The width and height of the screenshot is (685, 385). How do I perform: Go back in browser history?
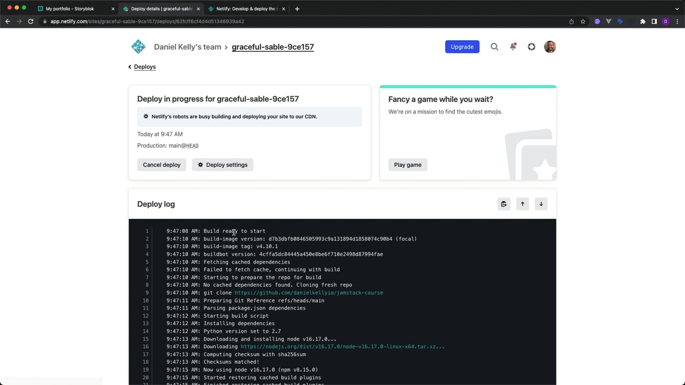(x=7, y=21)
